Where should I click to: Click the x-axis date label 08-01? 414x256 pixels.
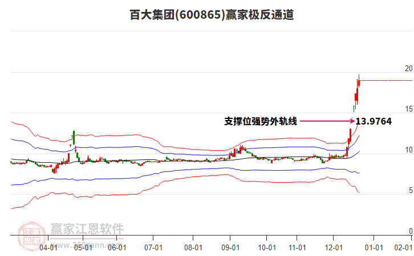[x=193, y=248]
